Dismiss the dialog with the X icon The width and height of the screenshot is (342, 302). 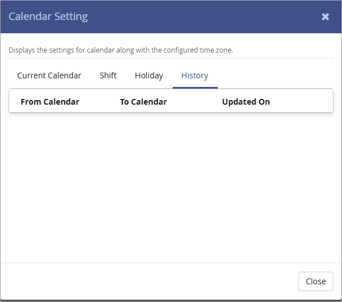(x=325, y=17)
